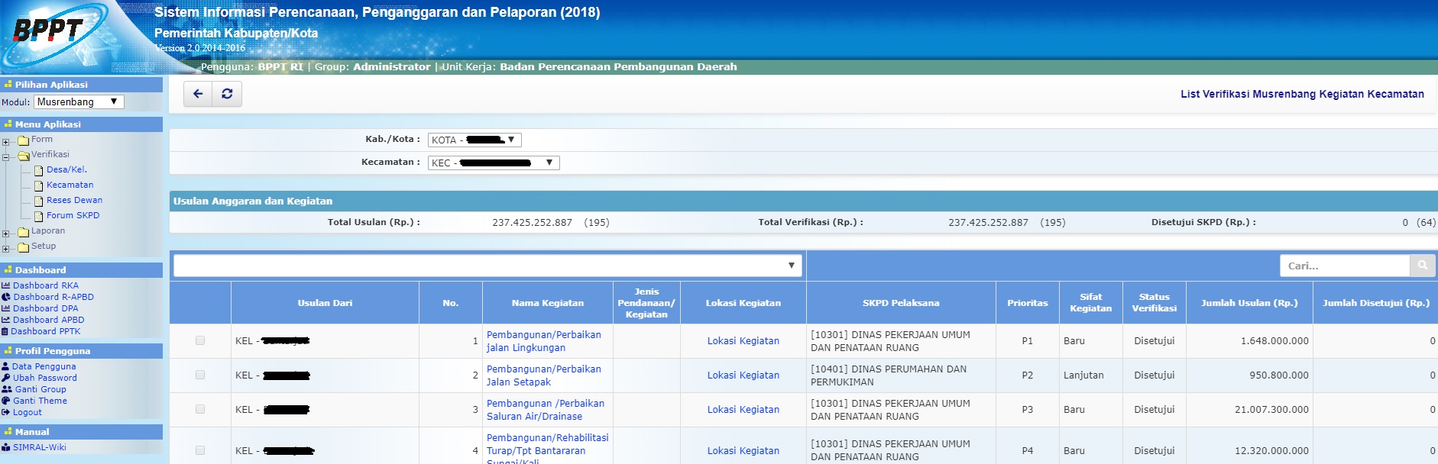Click the Status Verifikasi column header
1438x464 pixels.
point(1154,303)
